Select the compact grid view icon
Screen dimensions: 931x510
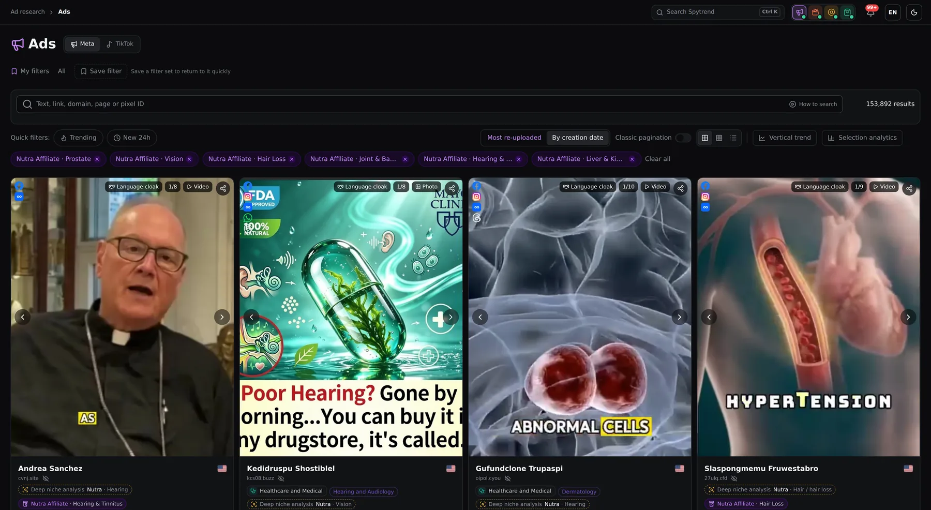click(x=719, y=138)
